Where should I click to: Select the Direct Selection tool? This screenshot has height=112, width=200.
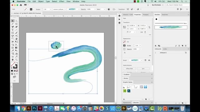coord(17,21)
